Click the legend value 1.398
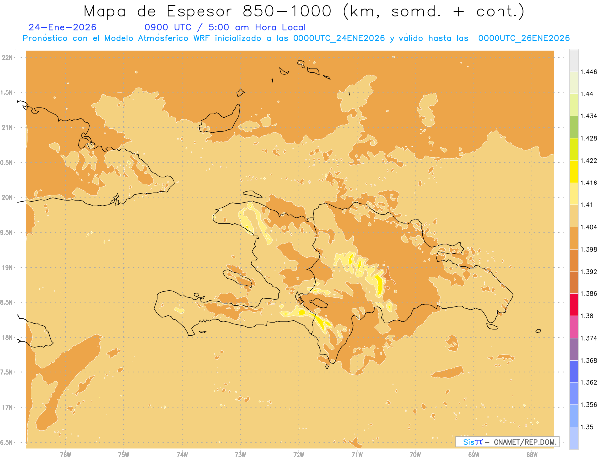 [x=588, y=249]
